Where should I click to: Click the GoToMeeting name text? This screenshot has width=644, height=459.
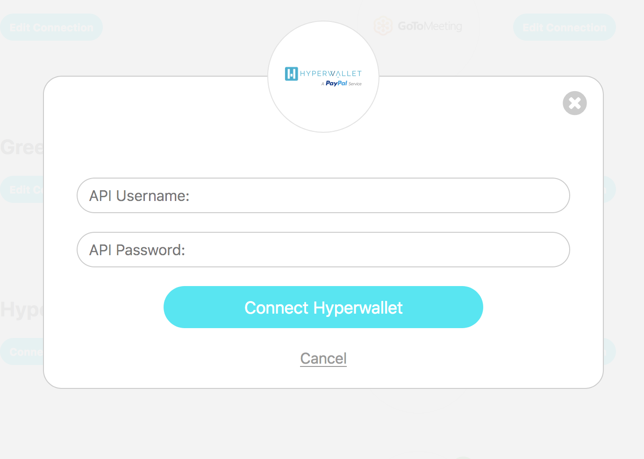pyautogui.click(x=430, y=26)
